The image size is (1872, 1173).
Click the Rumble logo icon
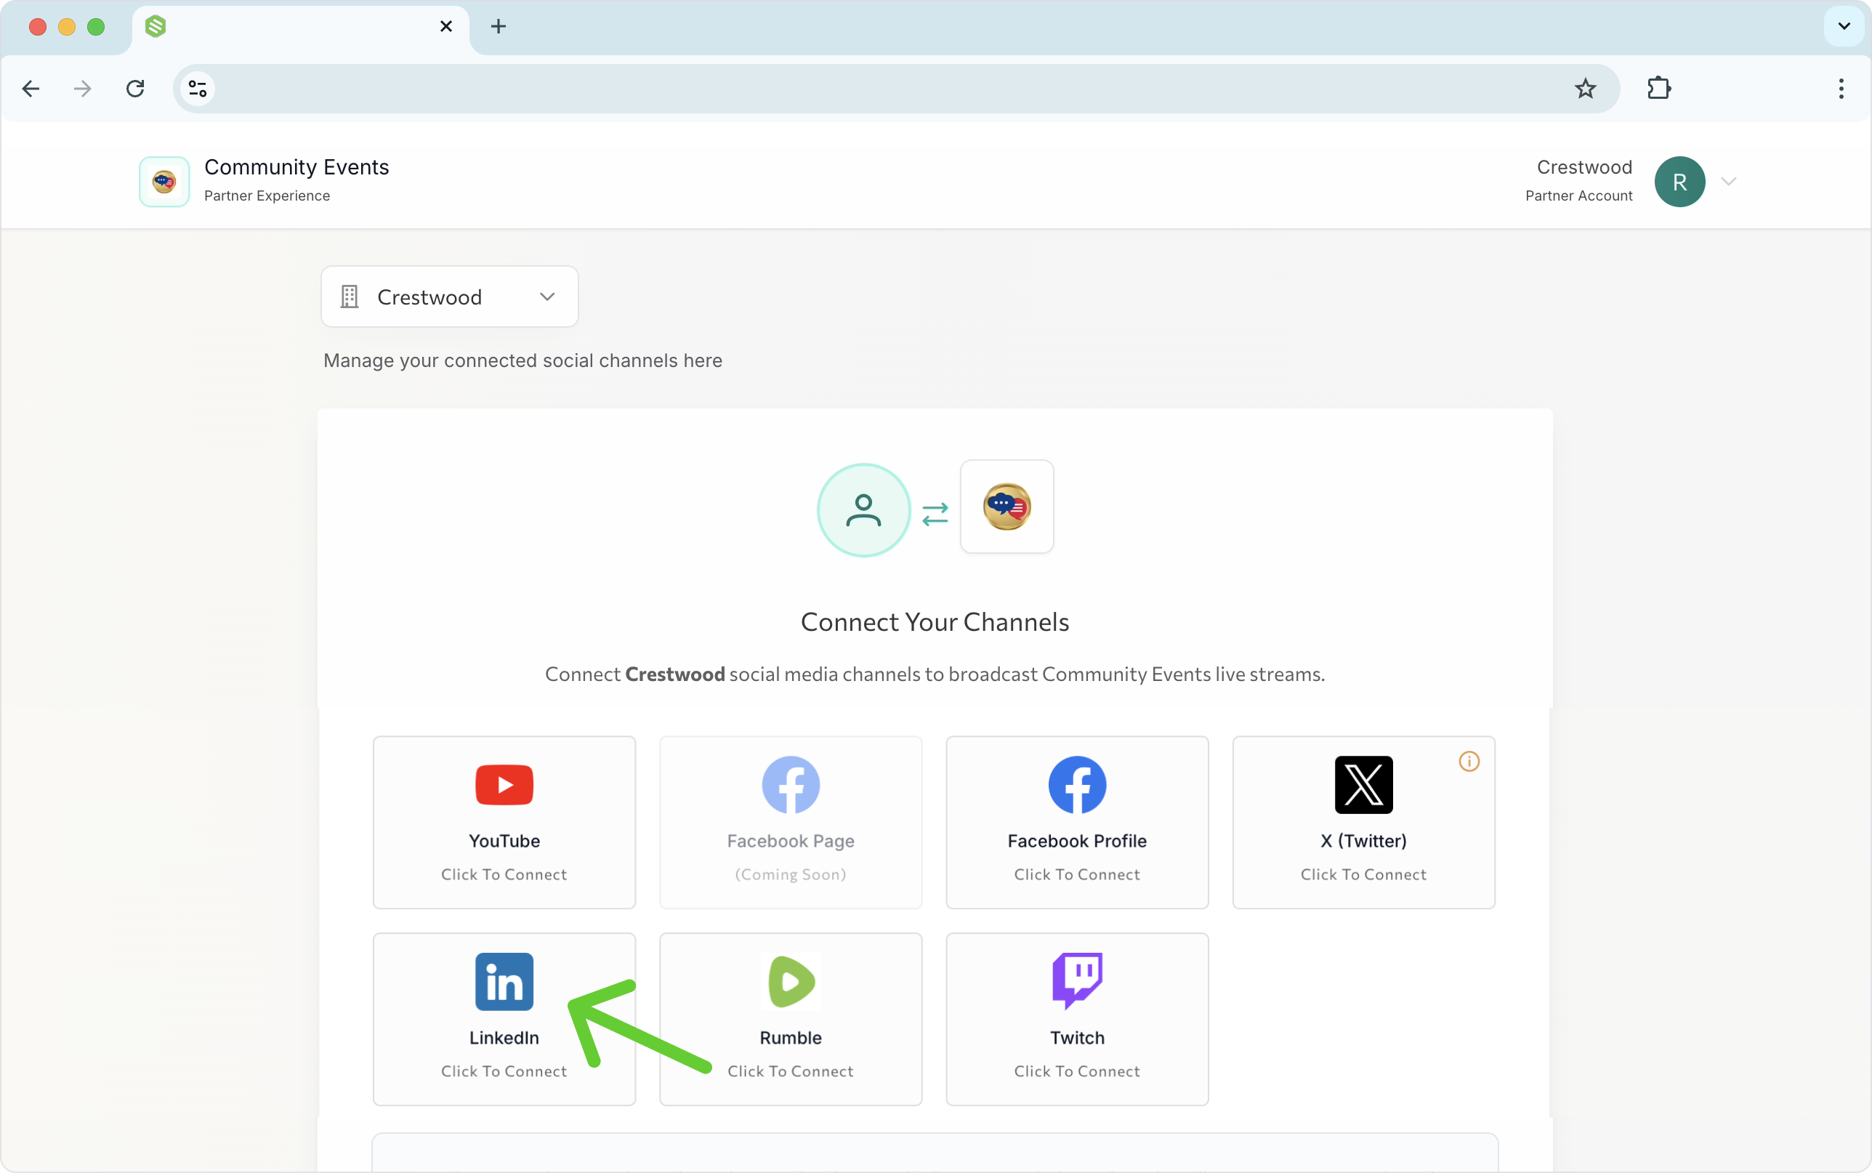[790, 981]
